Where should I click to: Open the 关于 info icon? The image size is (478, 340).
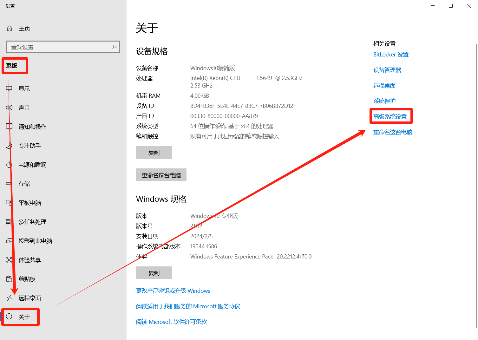coord(9,317)
